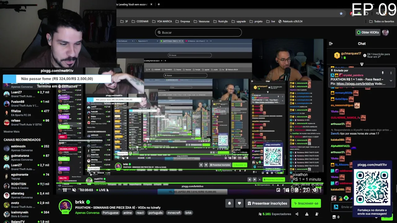Open the chat shop icon

[334, 217]
